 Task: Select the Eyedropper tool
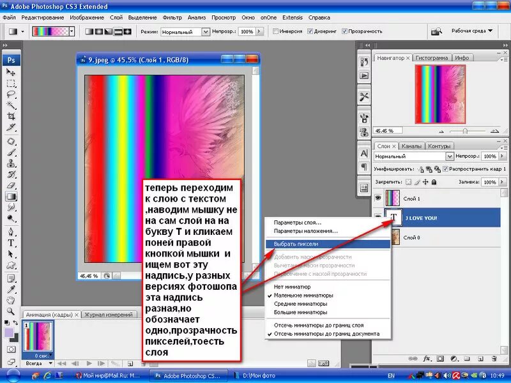(x=11, y=289)
